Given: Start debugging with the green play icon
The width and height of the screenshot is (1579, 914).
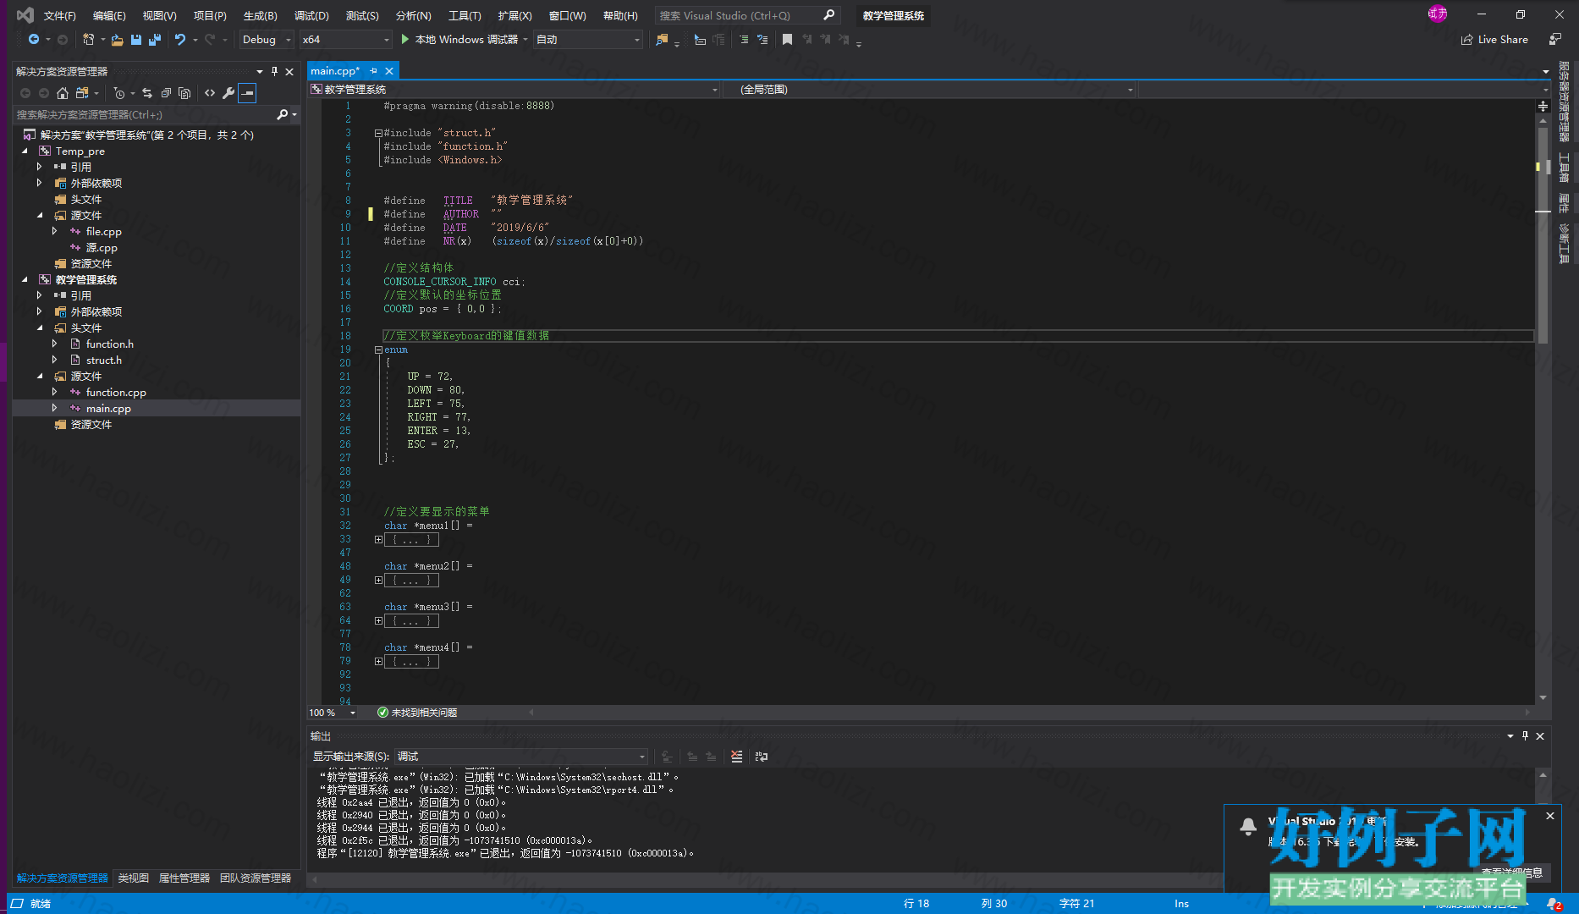Looking at the screenshot, I should tap(405, 39).
